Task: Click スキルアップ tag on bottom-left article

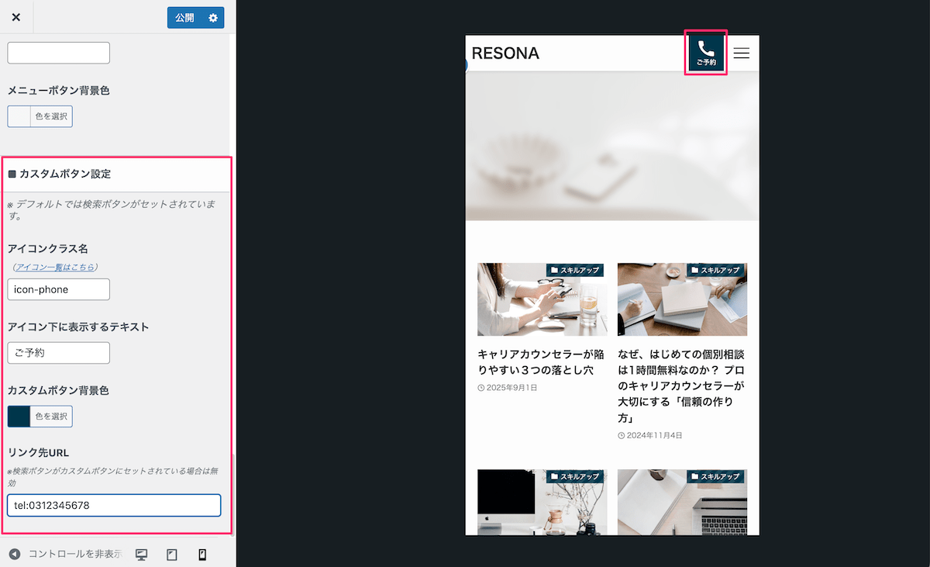Action: [x=575, y=476]
